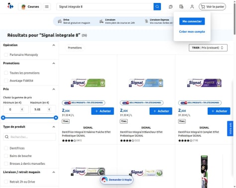
Task: Open the Votre avis feedback tab
Action: 230,129
